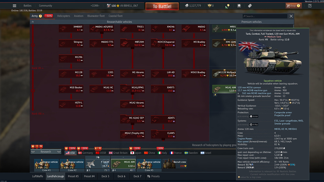Open Armor protection viewer

click(x=254, y=117)
